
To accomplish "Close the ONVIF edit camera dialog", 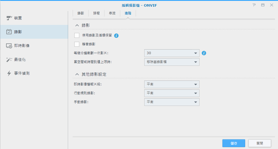I will pos(271,5).
